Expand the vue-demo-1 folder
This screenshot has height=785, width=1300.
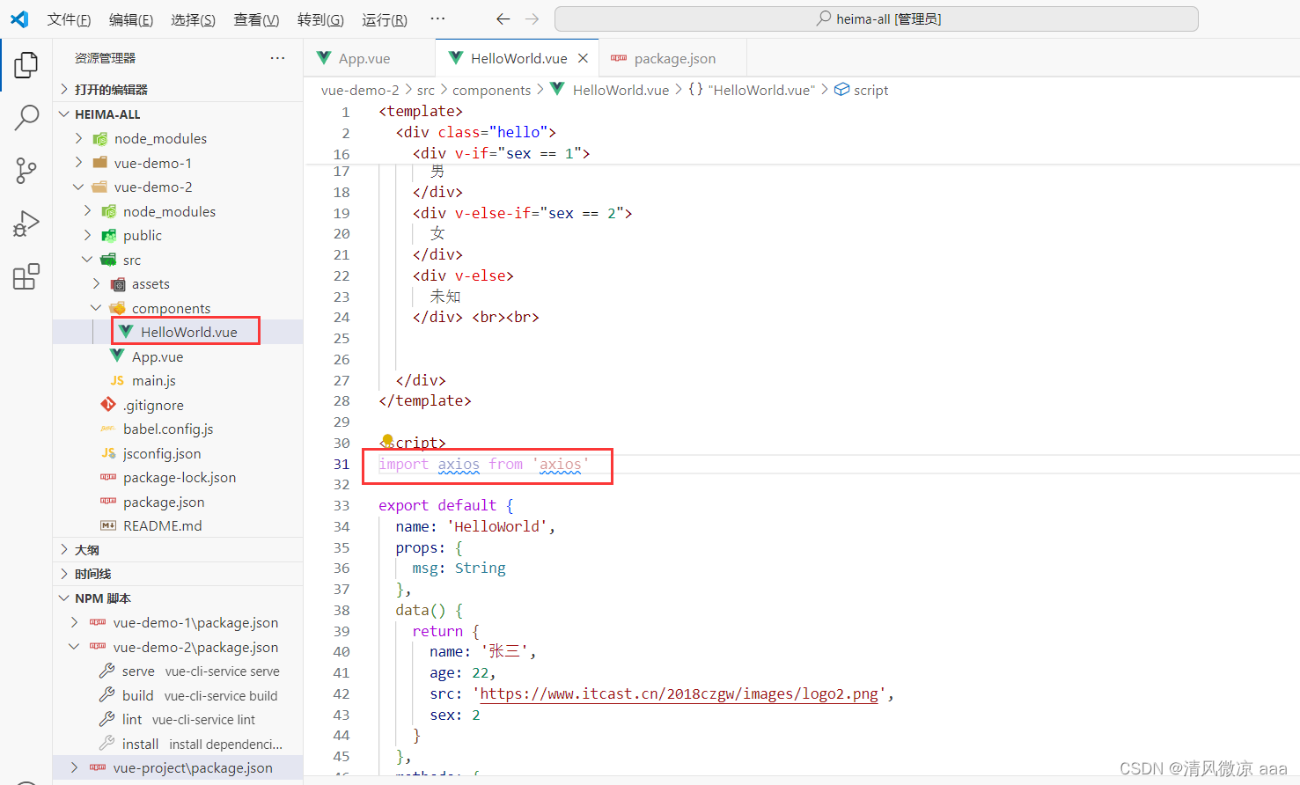pos(152,163)
